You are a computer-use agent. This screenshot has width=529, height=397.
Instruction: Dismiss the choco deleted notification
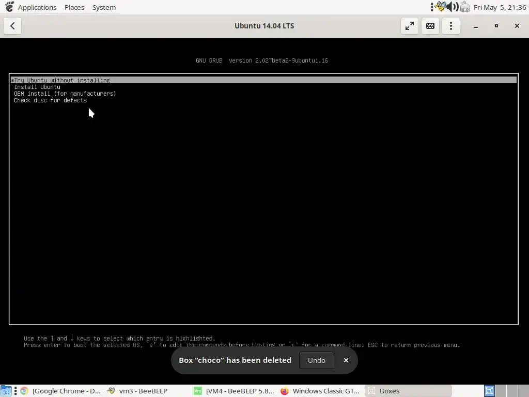click(x=346, y=360)
